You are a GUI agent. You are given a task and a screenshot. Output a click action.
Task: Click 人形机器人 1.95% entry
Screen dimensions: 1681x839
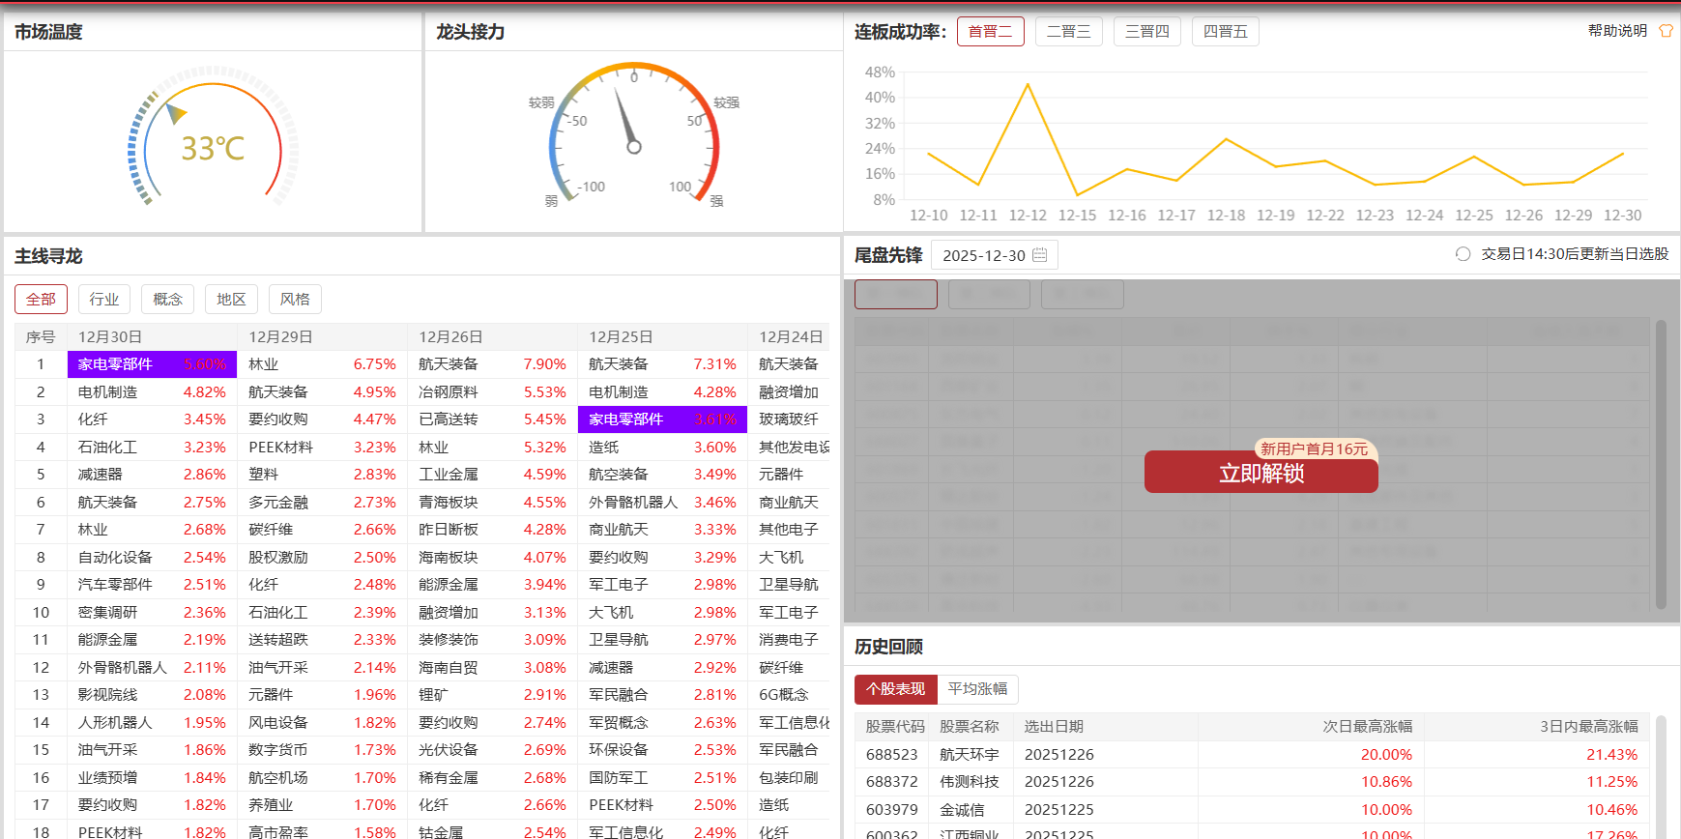[152, 723]
